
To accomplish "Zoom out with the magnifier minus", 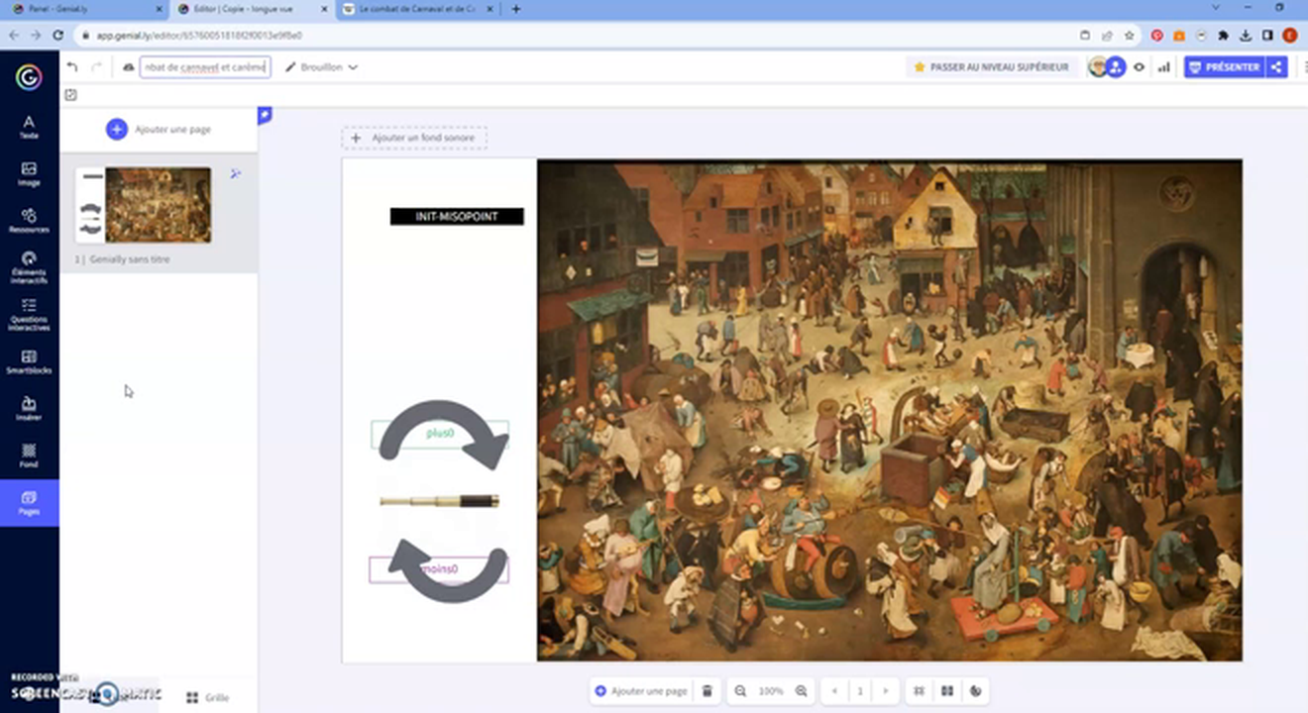I will [x=740, y=691].
